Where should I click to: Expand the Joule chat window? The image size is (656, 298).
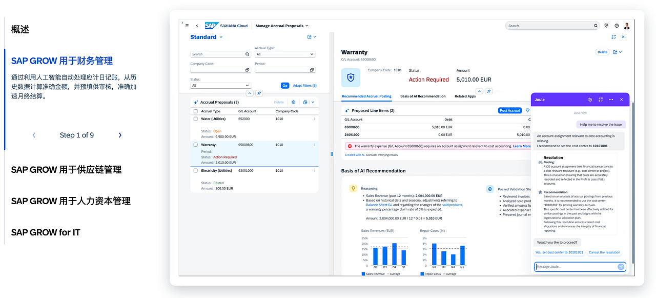(x=601, y=100)
